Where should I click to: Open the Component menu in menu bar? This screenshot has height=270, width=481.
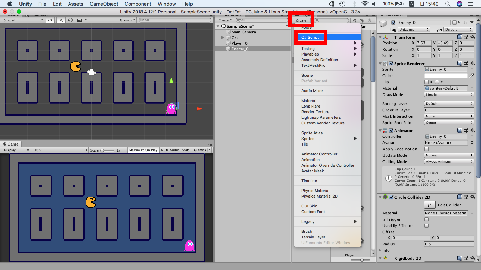pyautogui.click(x=138, y=4)
